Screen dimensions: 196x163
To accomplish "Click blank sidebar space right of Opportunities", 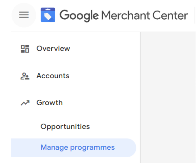I will [x=115, y=127].
